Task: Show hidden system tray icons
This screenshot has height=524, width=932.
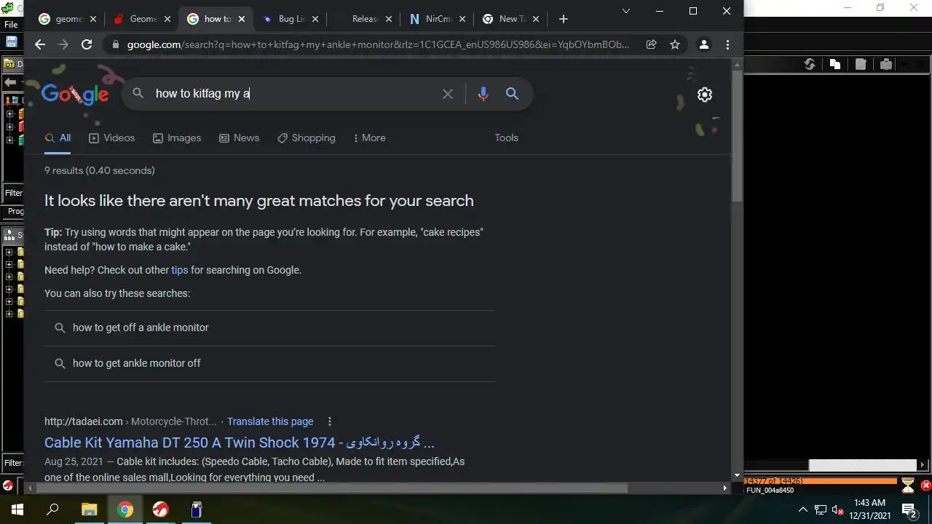Action: click(x=802, y=509)
